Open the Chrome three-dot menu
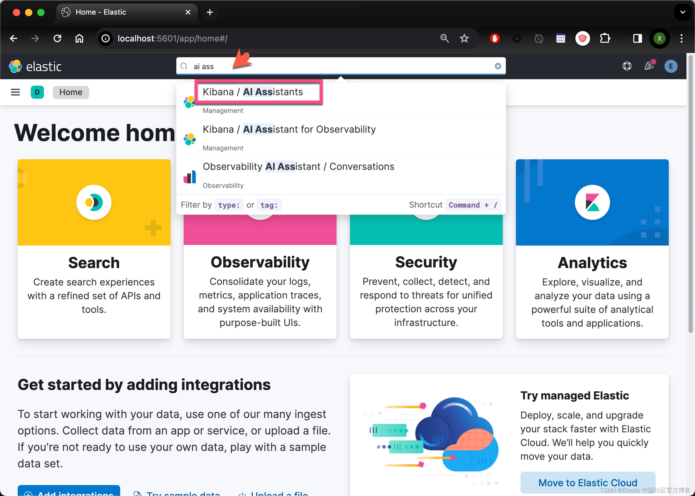 coord(682,38)
